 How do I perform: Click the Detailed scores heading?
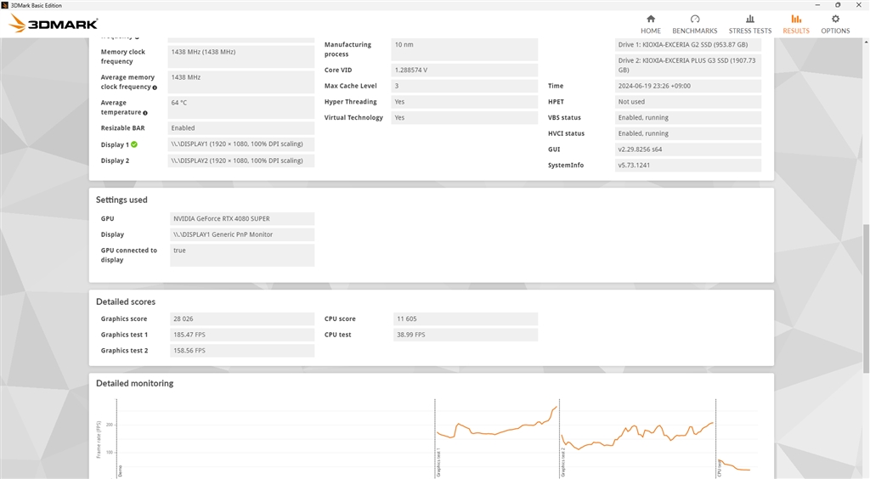click(126, 301)
